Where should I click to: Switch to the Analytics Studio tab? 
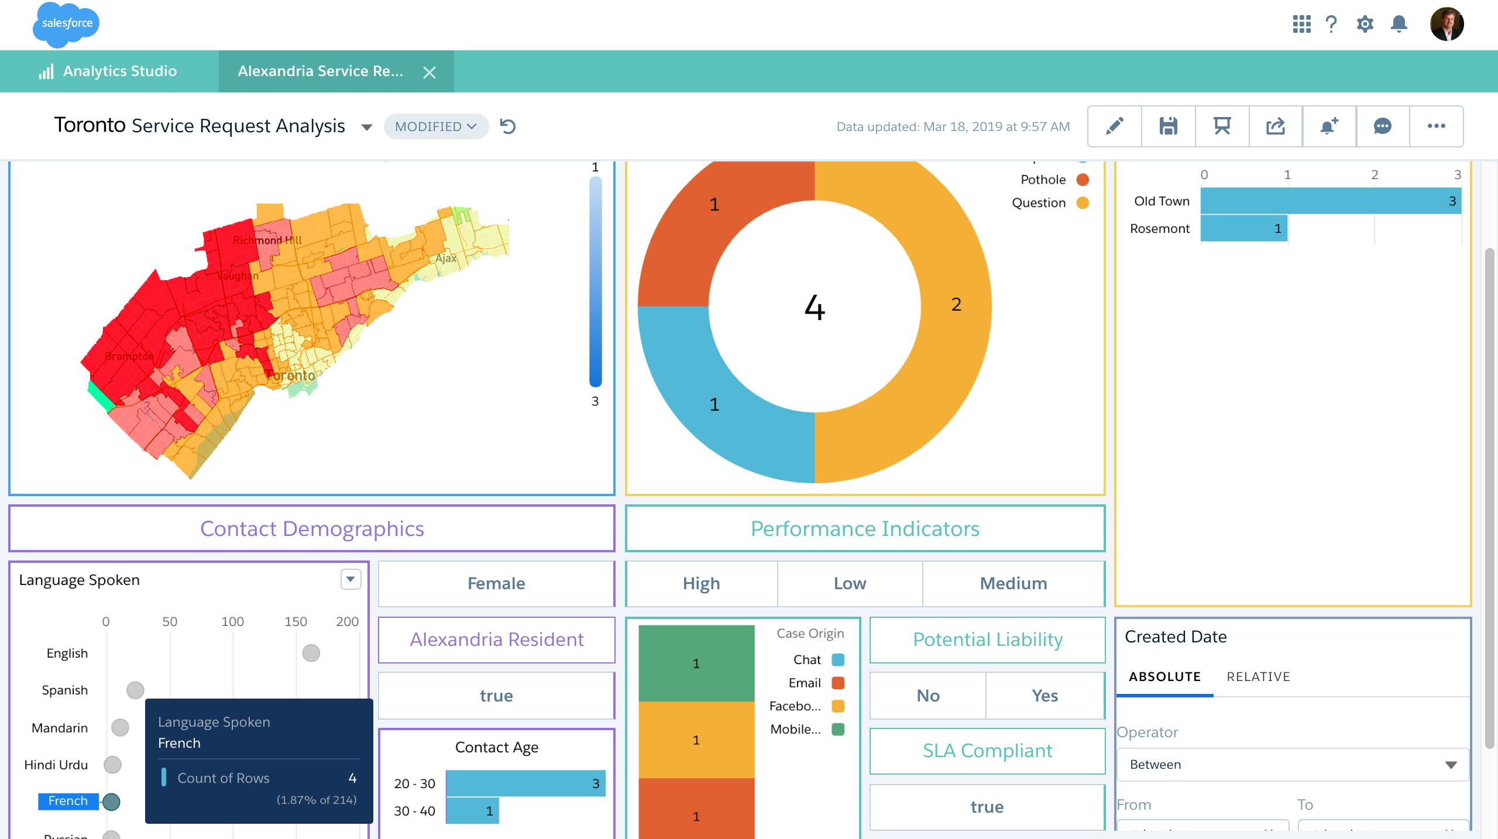pos(109,71)
